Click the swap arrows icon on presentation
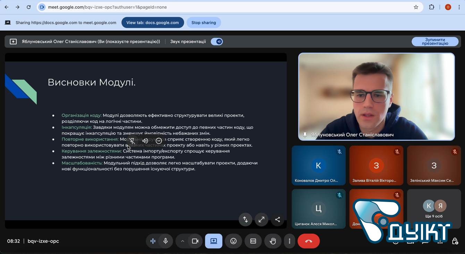Screen dimensions: 465x254 tap(245, 219)
